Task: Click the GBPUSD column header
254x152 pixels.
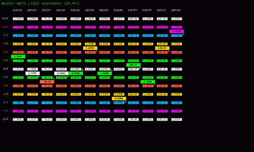Action: (32, 10)
